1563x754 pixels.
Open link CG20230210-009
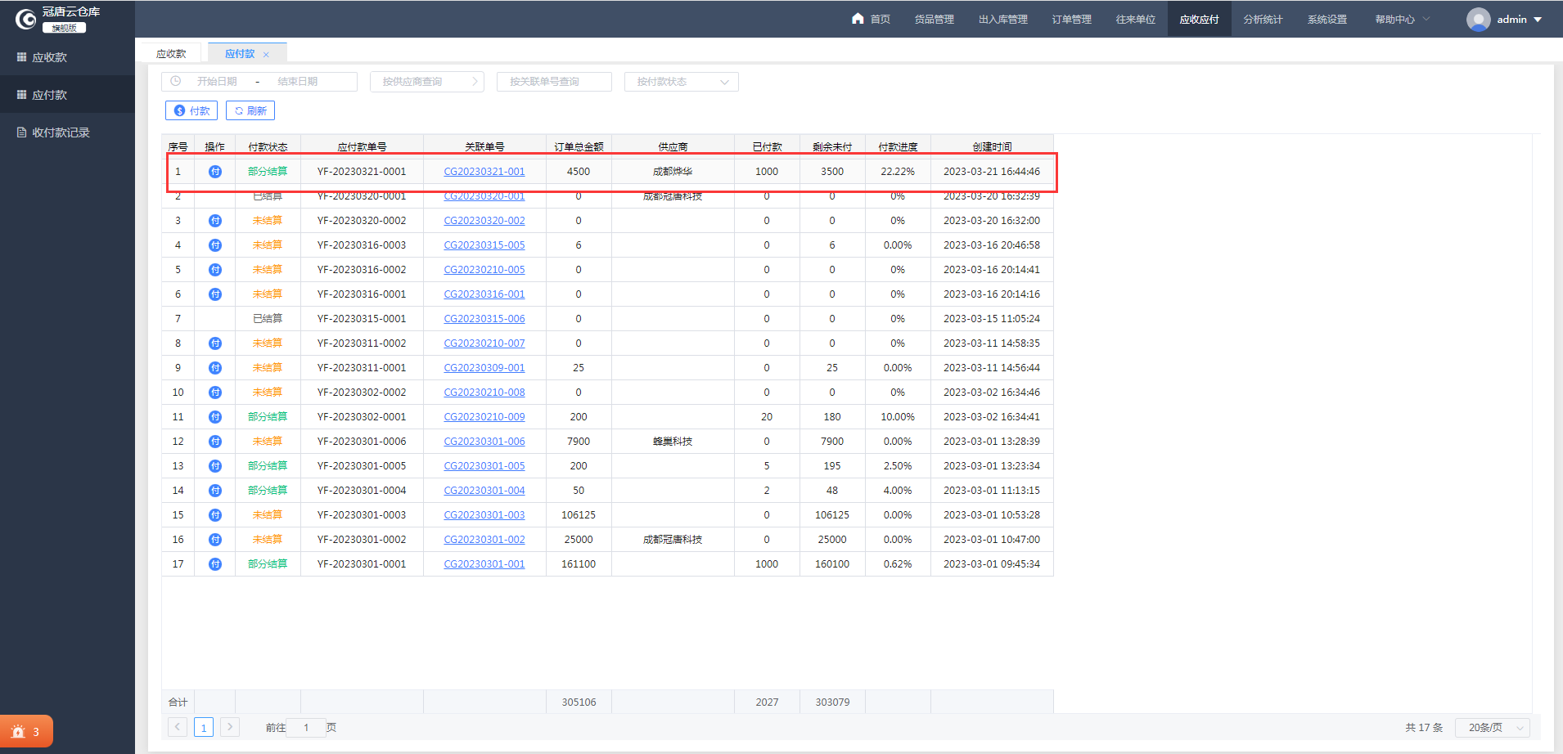484,417
